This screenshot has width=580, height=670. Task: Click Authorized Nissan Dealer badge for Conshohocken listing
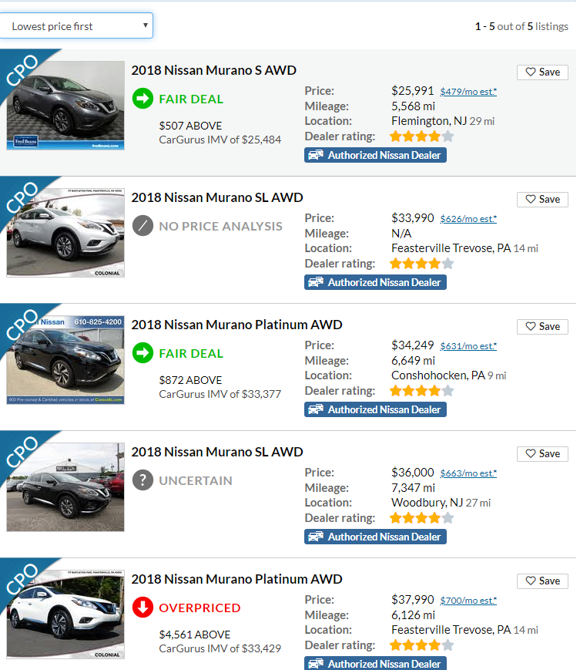376,409
